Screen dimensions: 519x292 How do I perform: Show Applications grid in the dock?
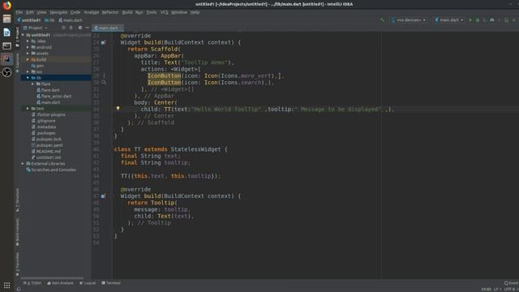pyautogui.click(x=6, y=285)
